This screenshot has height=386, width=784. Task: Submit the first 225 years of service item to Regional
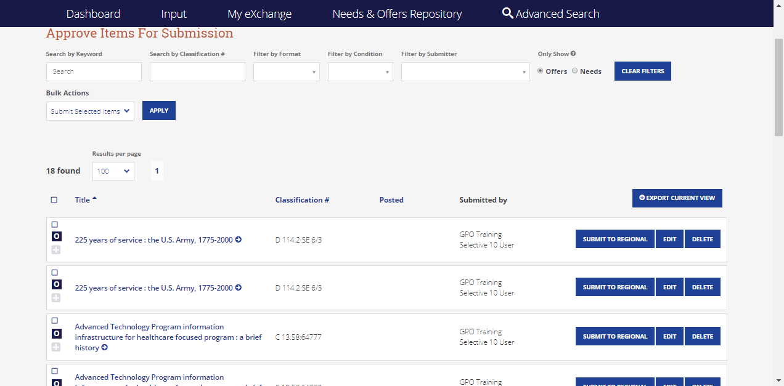pyautogui.click(x=615, y=239)
